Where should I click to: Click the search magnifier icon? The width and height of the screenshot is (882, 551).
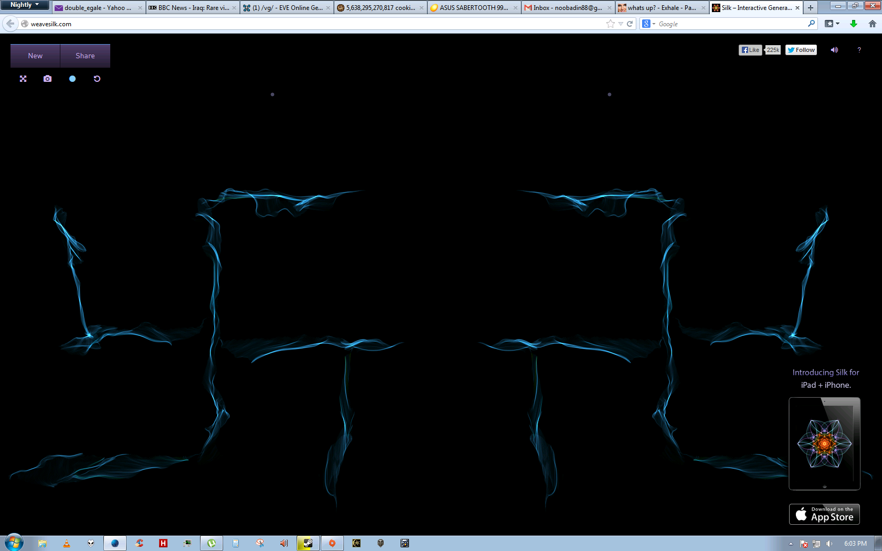click(811, 24)
